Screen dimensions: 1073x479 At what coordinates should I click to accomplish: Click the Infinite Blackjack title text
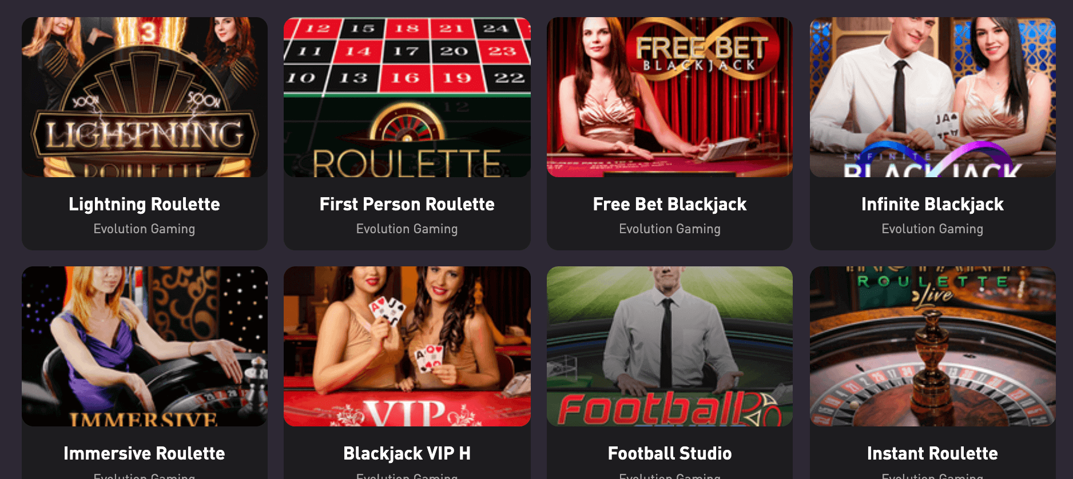[x=933, y=205]
